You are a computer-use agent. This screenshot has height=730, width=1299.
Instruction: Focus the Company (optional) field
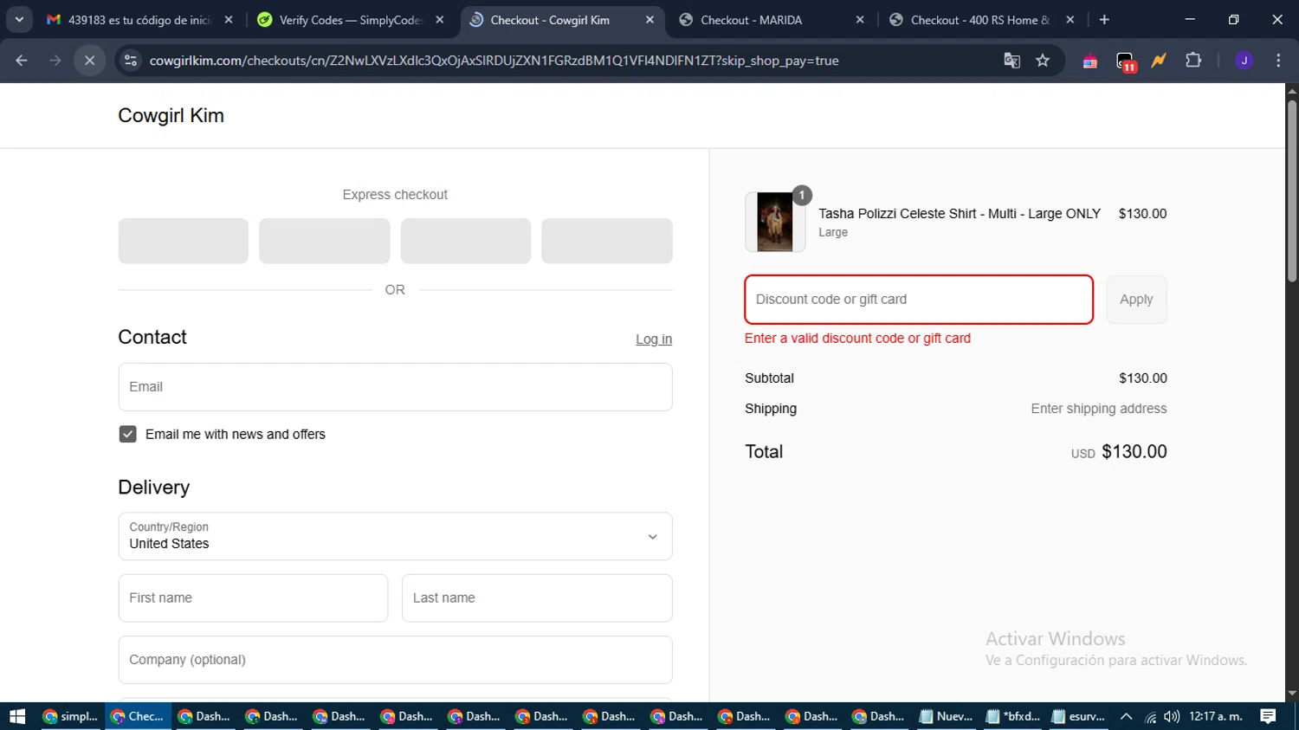pos(395,660)
